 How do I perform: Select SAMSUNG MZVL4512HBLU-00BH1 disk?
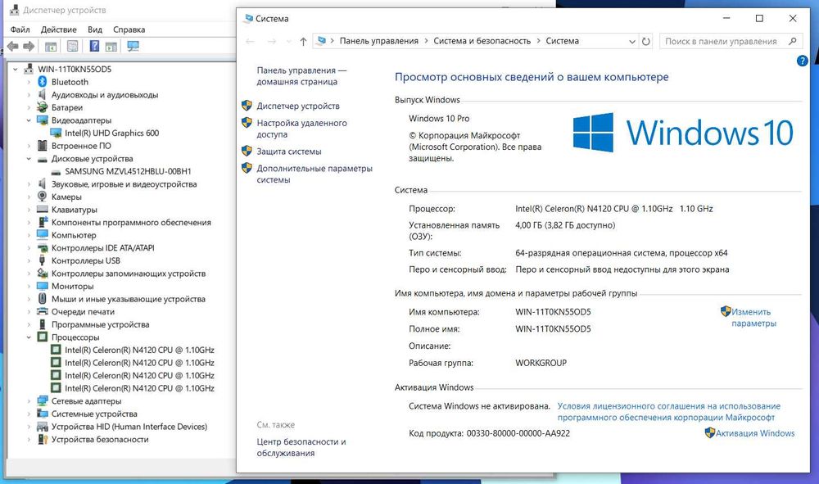click(x=128, y=171)
